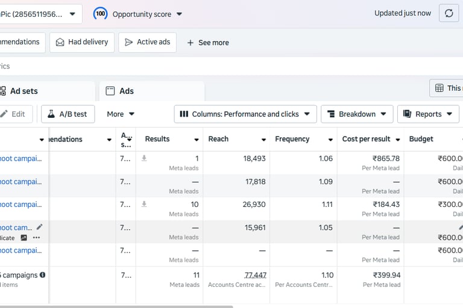Screen dimensions: 463x308
Task: Click the chart image icon beside the three dots
Action: point(24,238)
